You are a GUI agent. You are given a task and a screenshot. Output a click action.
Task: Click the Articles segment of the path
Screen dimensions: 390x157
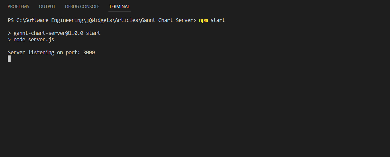tap(124, 20)
